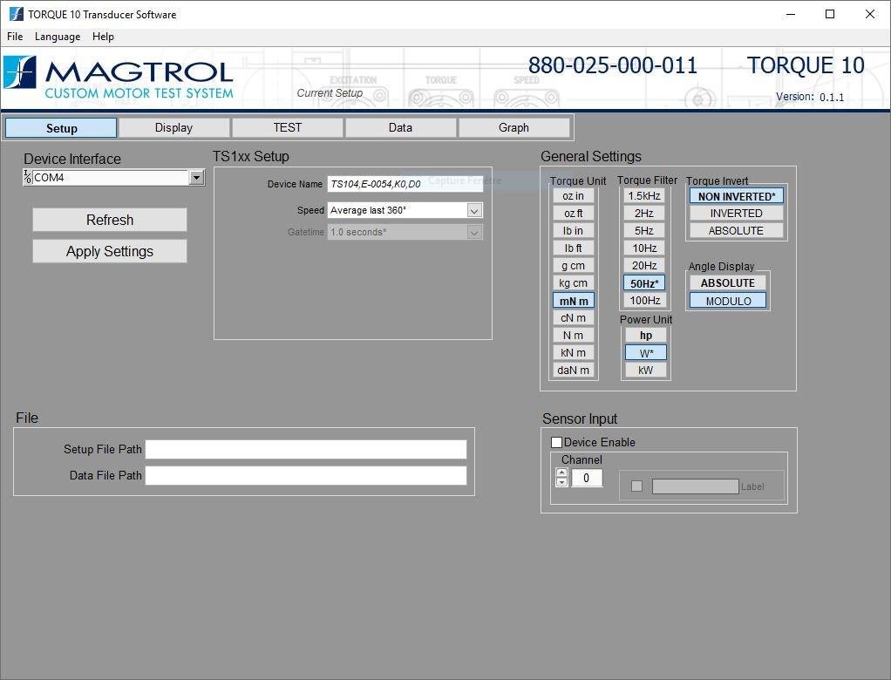Screen dimensions: 891x680
Task: Select oz in torque unit
Action: tap(574, 196)
